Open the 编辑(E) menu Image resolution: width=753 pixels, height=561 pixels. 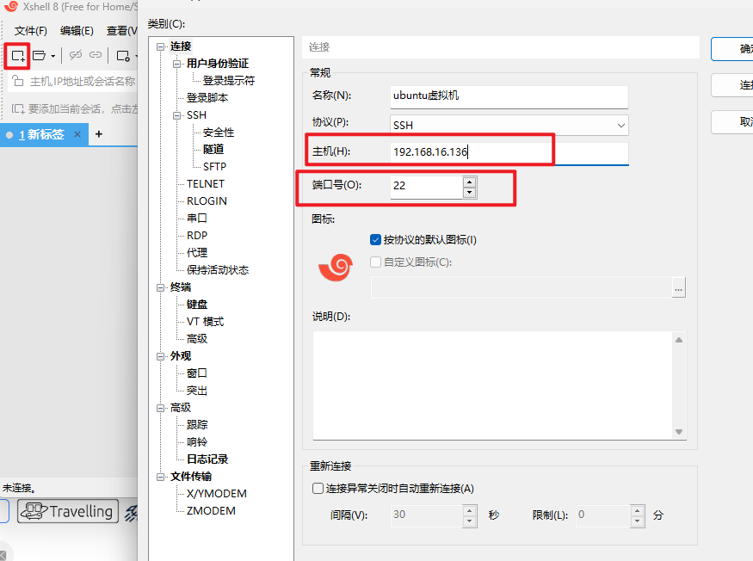(x=77, y=31)
